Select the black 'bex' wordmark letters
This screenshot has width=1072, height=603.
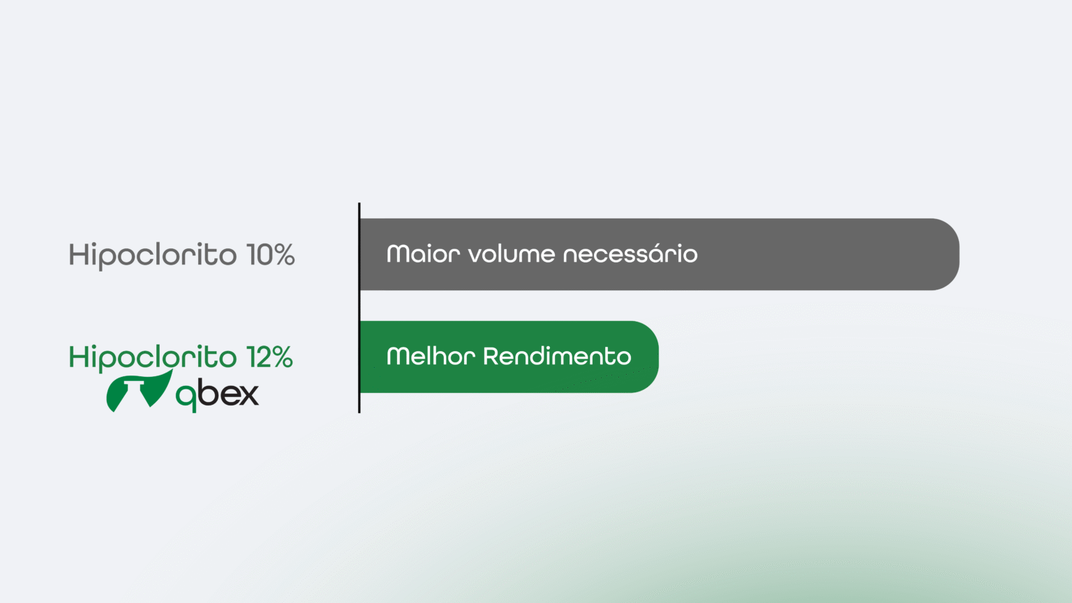(x=229, y=393)
